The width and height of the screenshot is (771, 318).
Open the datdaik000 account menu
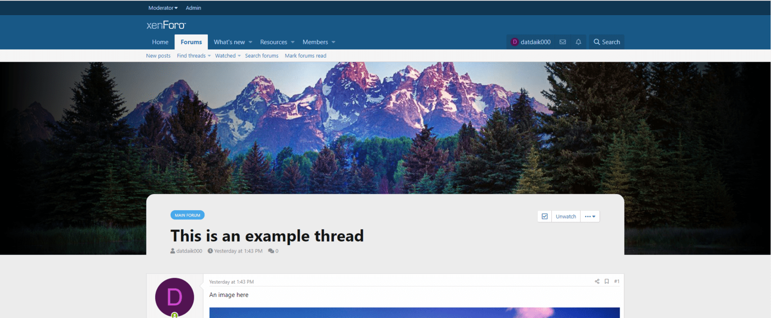531,42
